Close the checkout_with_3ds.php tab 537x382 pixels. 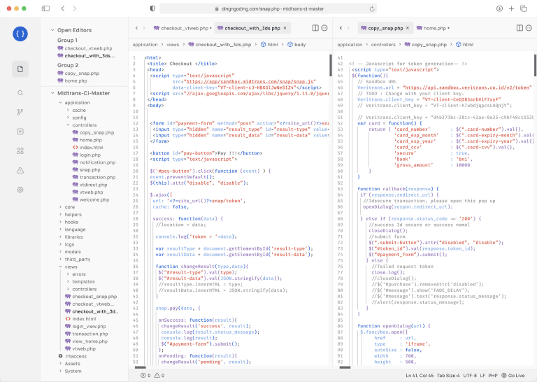[x=285, y=28]
